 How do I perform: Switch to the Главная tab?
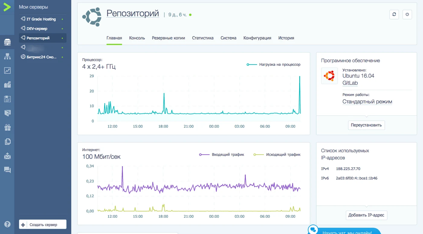[x=114, y=38]
